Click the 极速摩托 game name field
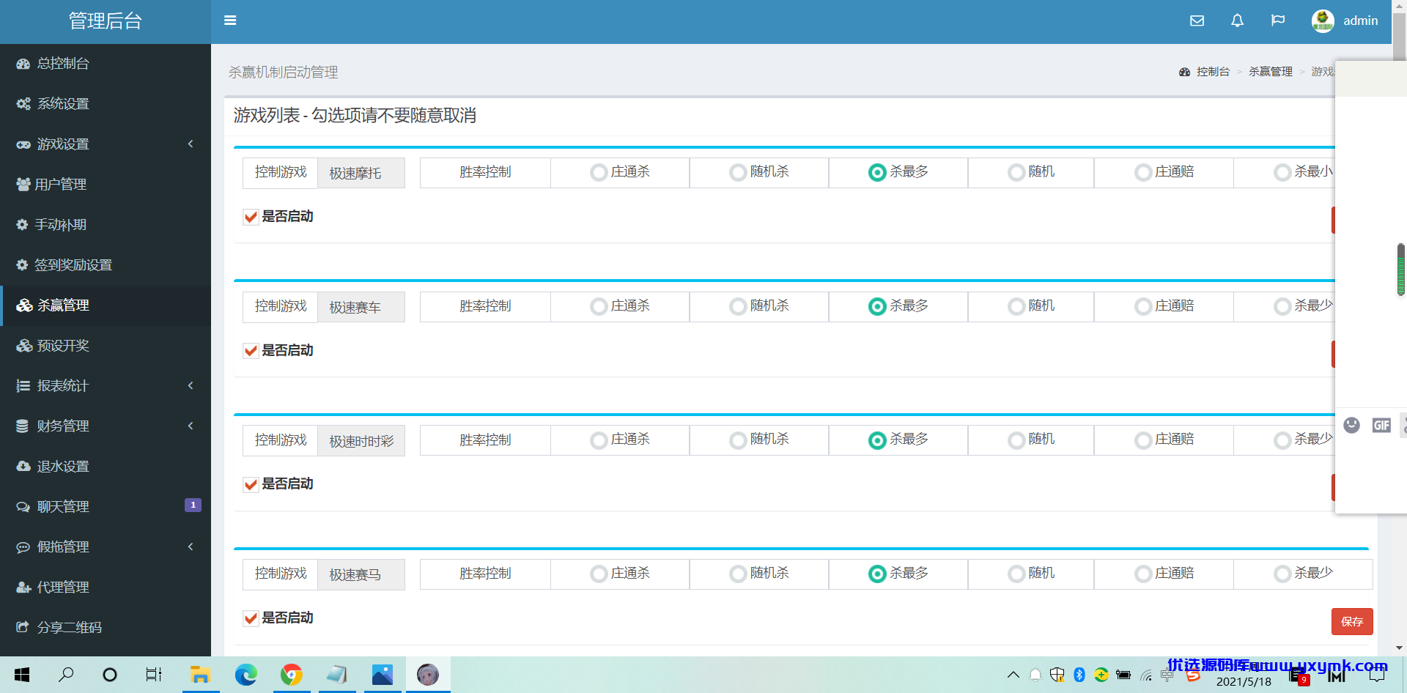 coord(361,173)
